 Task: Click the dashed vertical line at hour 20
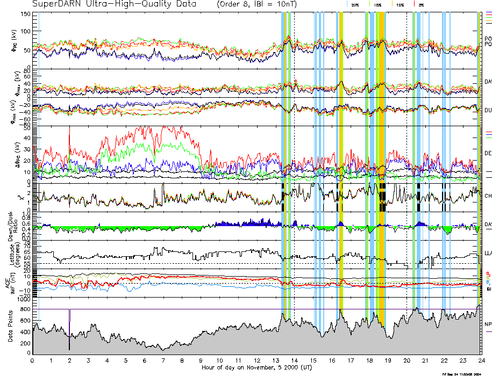click(x=406, y=161)
